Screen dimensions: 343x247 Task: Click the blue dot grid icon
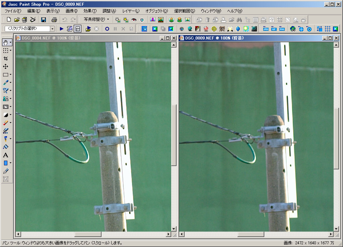pos(328,29)
